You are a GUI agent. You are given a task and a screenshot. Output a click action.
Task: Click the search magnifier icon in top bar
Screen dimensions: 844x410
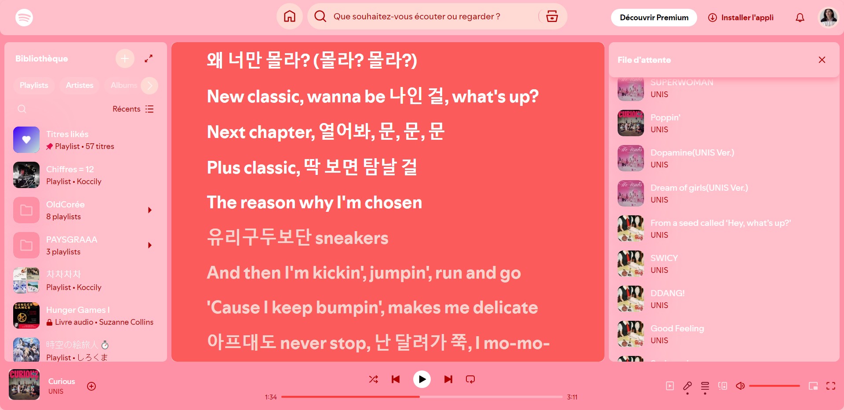(320, 17)
